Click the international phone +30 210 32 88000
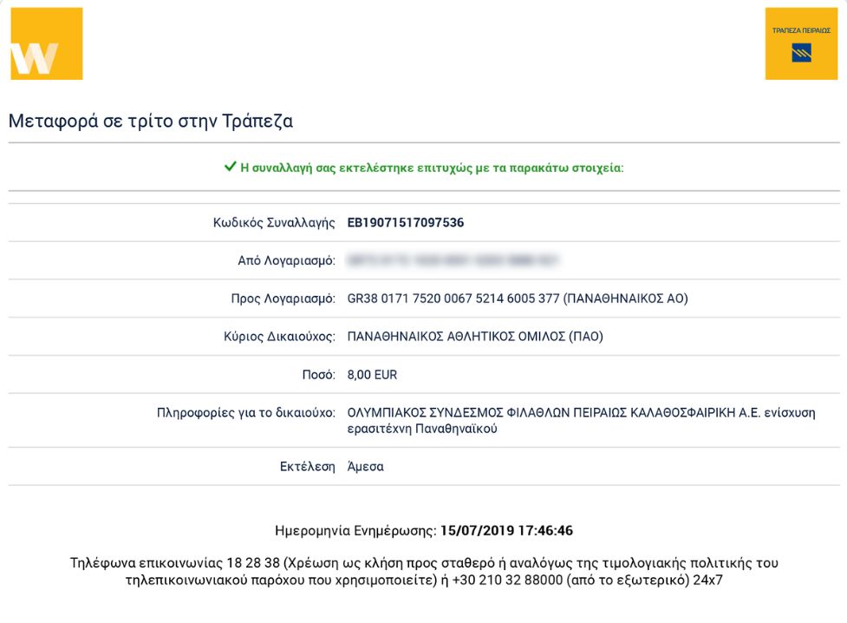The height and width of the screenshot is (623, 847). tap(507, 580)
